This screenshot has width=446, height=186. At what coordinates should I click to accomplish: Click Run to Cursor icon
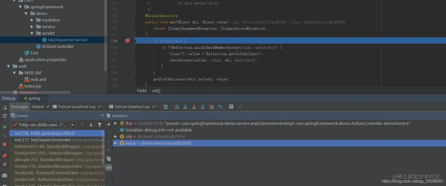click(x=220, y=107)
